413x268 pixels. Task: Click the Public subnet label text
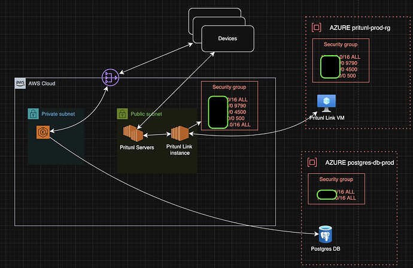[145, 113]
